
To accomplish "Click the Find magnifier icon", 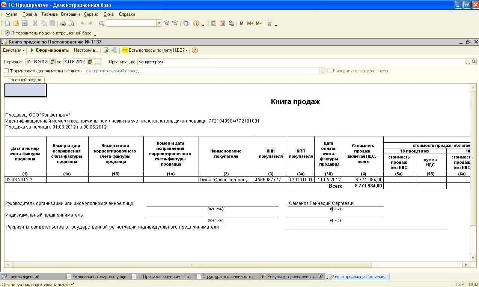I will pyautogui.click(x=101, y=23).
